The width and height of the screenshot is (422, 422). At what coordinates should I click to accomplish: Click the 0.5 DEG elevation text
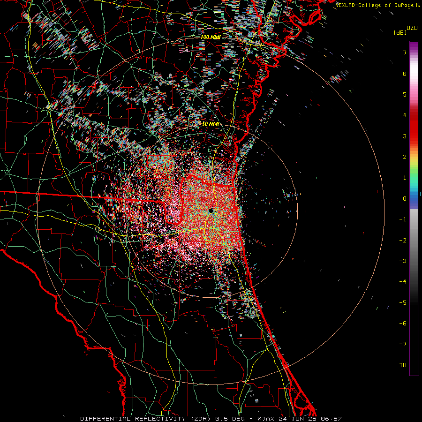[230, 419]
